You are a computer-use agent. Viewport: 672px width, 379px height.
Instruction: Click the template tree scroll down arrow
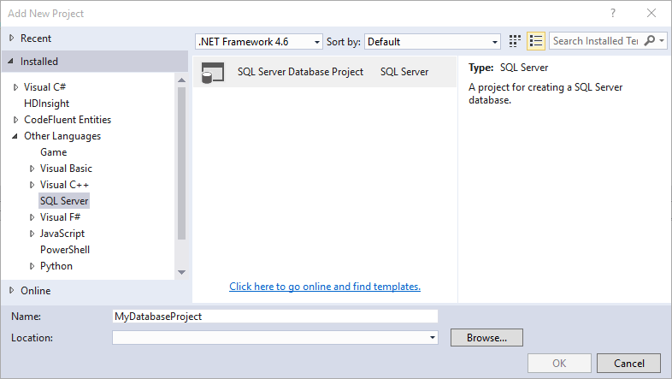181,272
